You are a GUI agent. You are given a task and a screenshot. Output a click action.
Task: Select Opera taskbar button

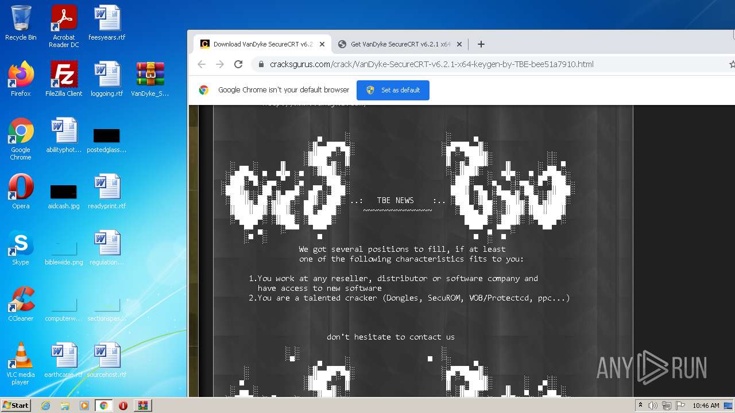click(x=123, y=406)
